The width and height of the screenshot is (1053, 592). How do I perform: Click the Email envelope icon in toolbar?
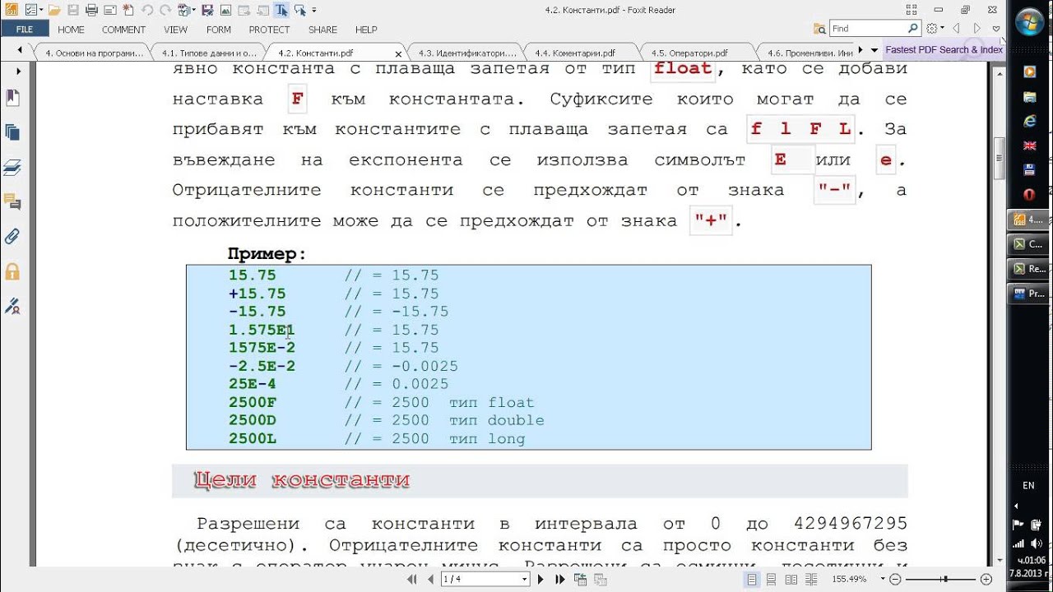[x=110, y=11]
